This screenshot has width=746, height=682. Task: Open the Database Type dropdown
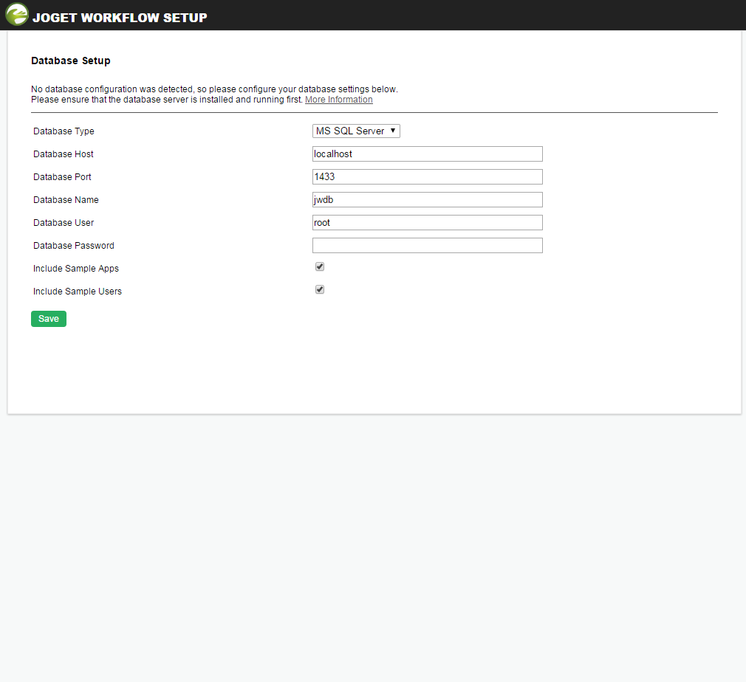[x=356, y=131]
